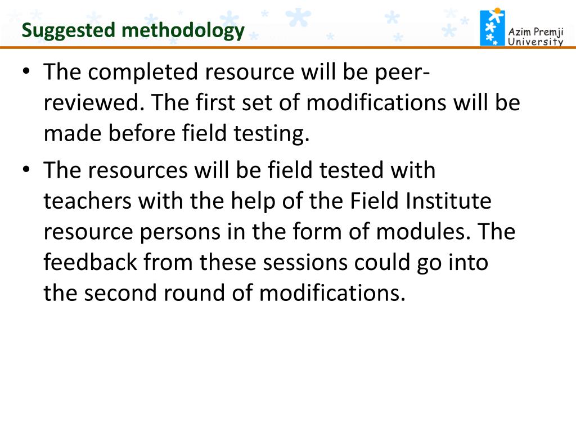The height and width of the screenshot is (432, 576).
Task: Click the "Azim Premji" logo text
Action: pos(535,32)
